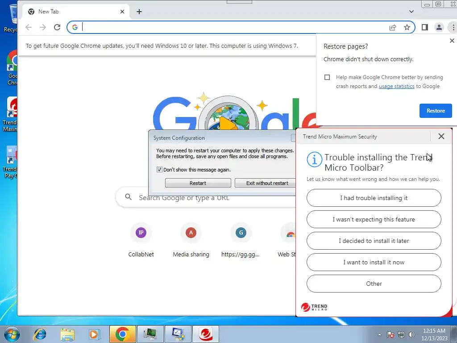Image resolution: width=457 pixels, height=343 pixels.
Task: Play the Google doodle
Action: coord(228,124)
